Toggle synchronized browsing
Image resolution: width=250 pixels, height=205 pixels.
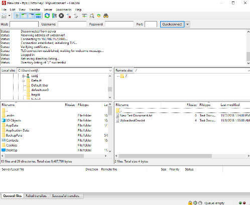tap(99, 16)
